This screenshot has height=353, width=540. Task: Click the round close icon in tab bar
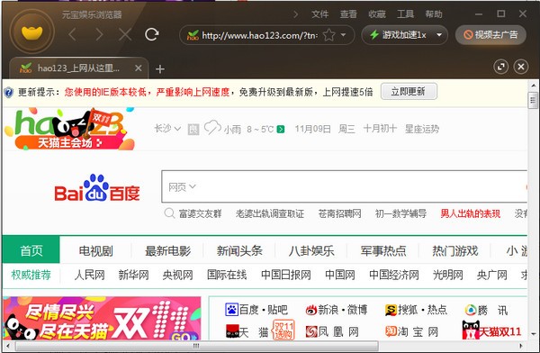[521, 67]
